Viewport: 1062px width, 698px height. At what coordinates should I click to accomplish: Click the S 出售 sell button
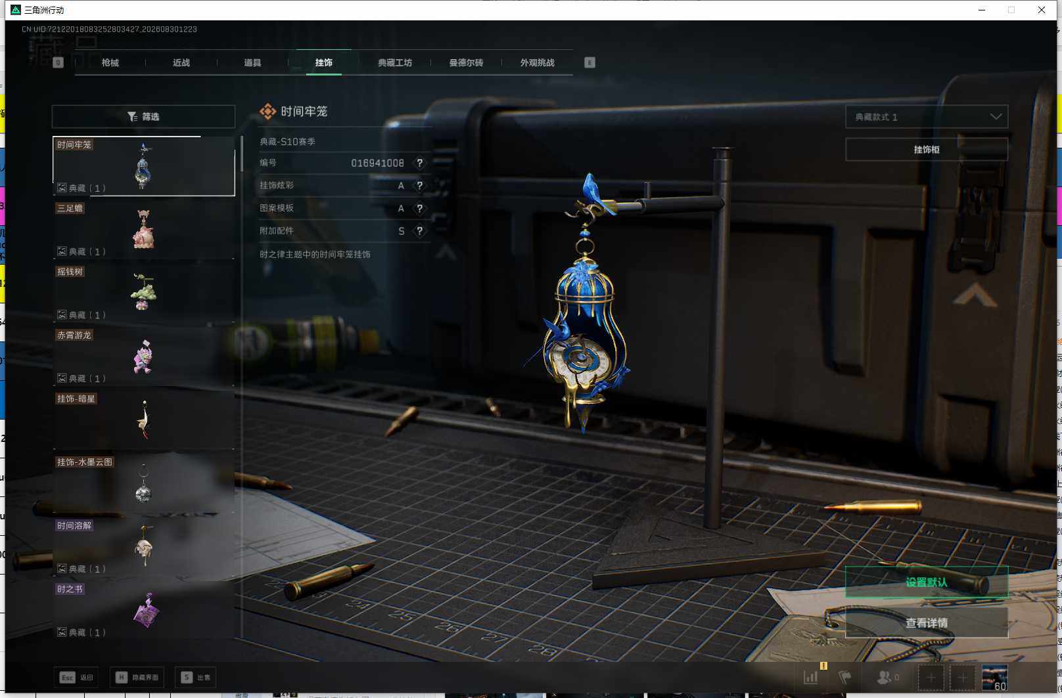click(x=196, y=677)
